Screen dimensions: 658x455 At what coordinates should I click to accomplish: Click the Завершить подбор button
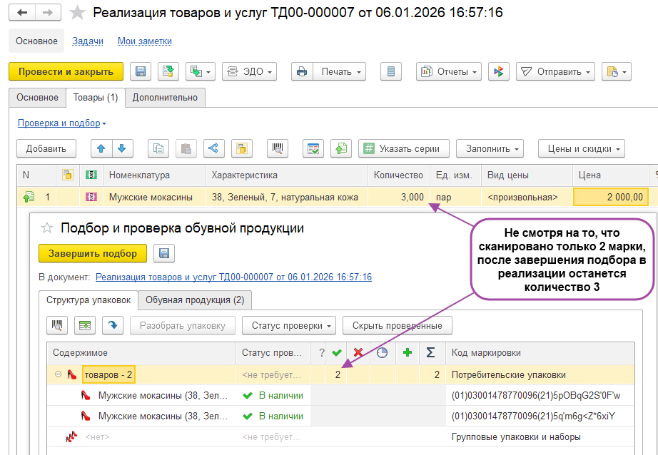[92, 253]
